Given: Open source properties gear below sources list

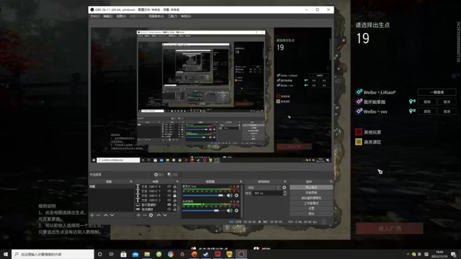Looking at the screenshot, I should 151,215.
